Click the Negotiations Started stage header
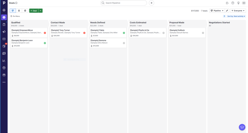Viewport: 248px width, 133px height. [219, 22]
